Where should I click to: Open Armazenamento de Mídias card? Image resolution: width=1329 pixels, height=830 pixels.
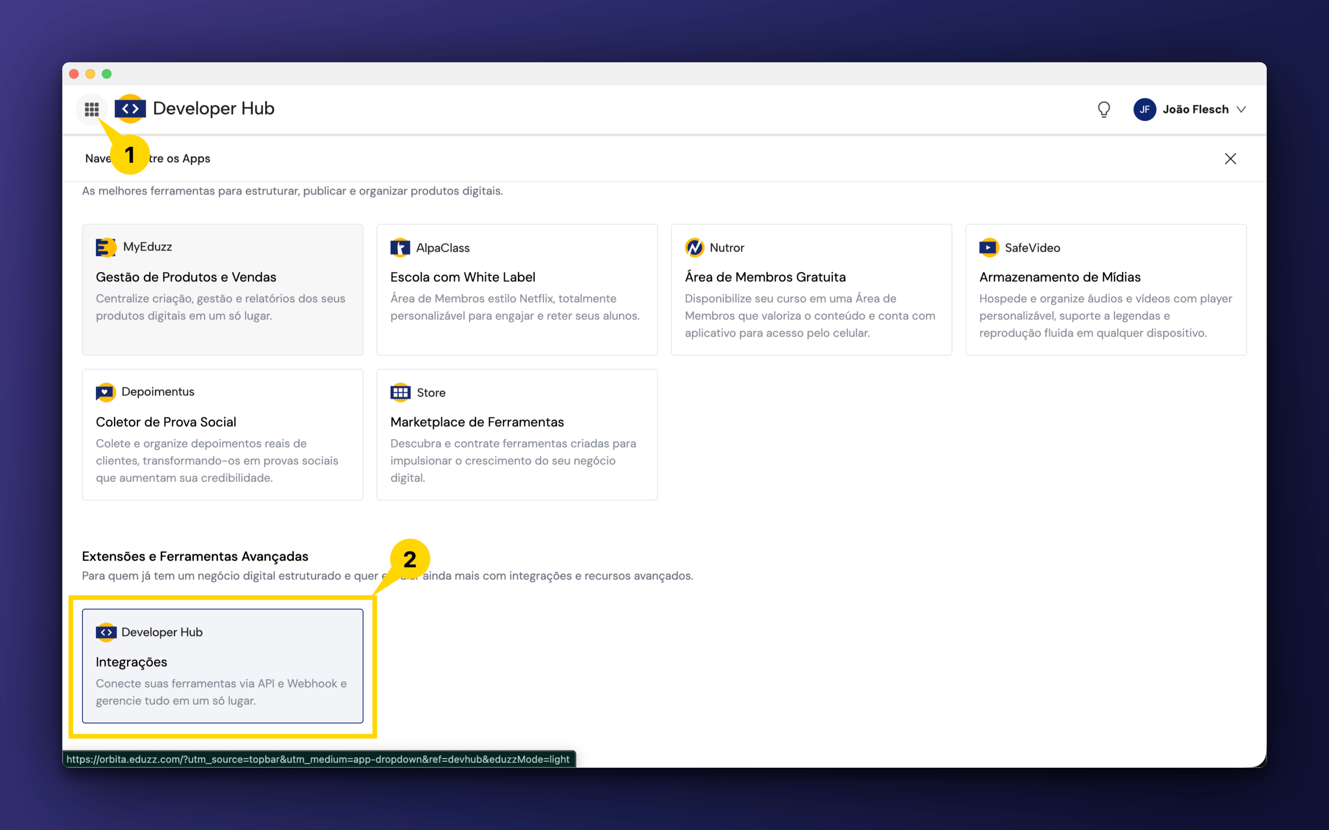coord(1105,289)
